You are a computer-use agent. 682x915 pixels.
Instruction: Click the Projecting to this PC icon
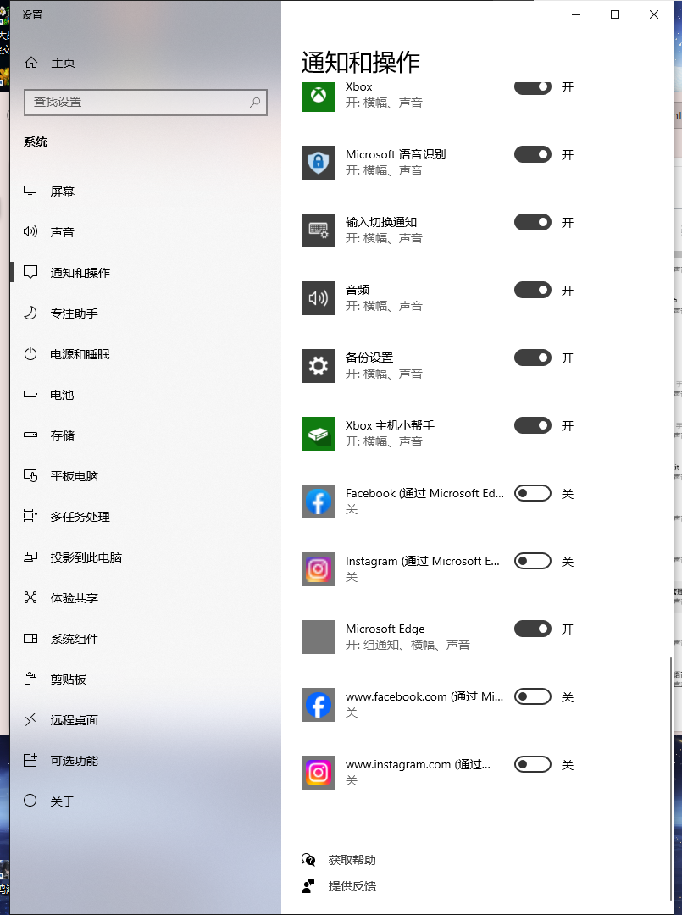(x=30, y=557)
